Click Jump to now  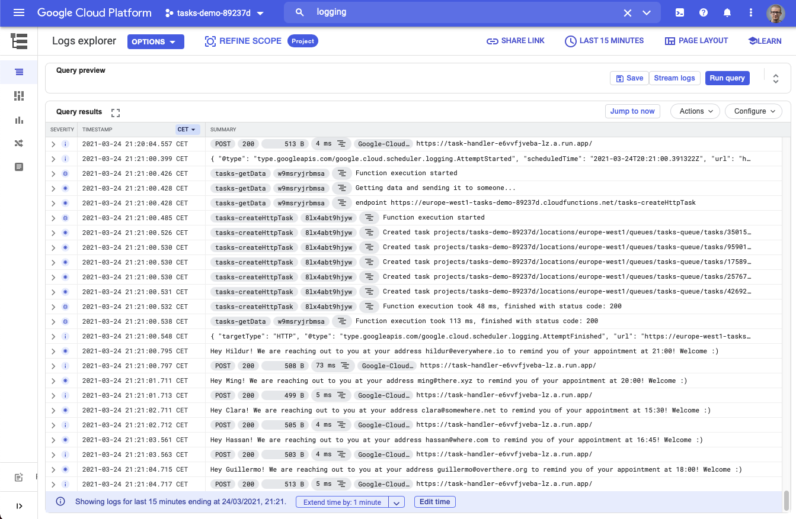pyautogui.click(x=632, y=111)
